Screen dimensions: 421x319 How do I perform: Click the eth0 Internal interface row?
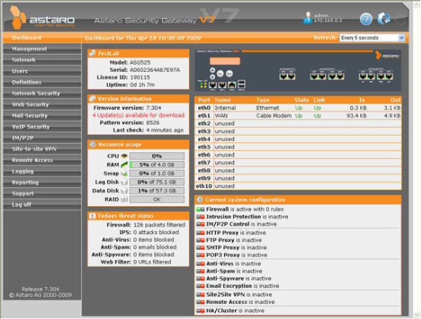pos(298,108)
